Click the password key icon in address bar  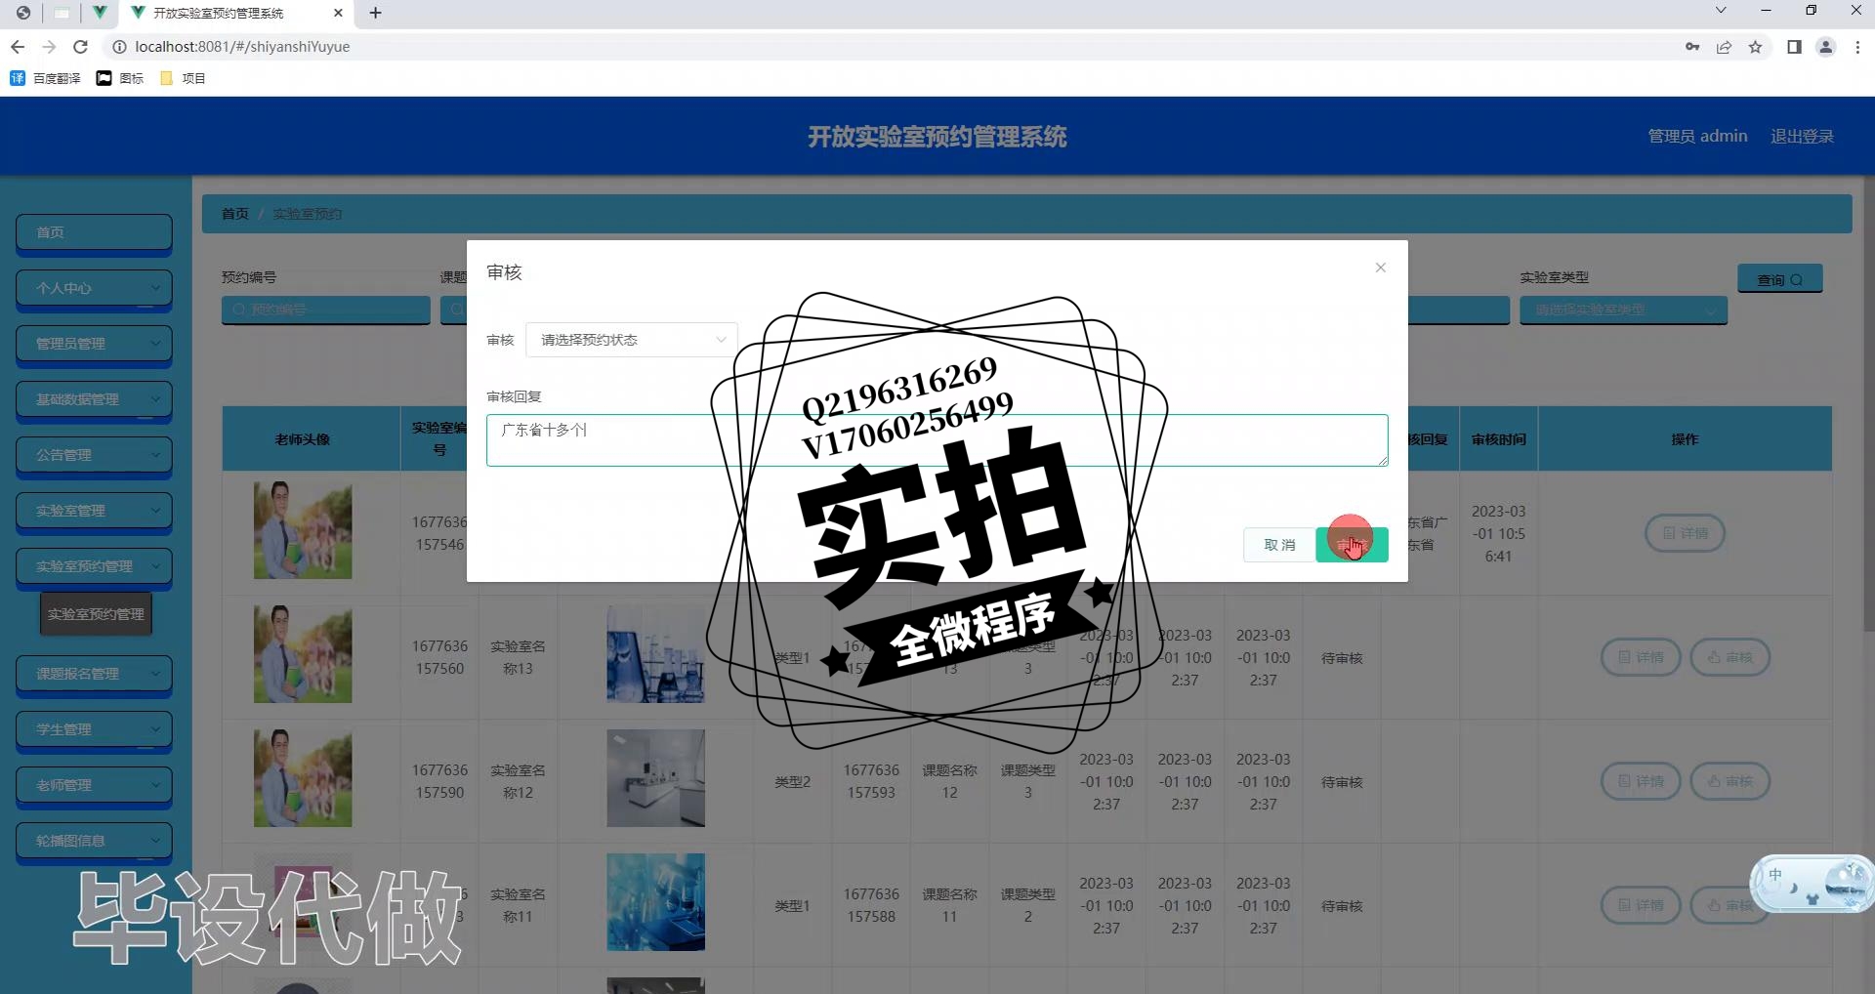[1692, 47]
